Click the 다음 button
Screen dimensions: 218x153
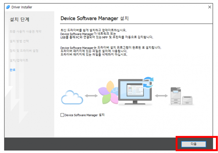(193, 144)
